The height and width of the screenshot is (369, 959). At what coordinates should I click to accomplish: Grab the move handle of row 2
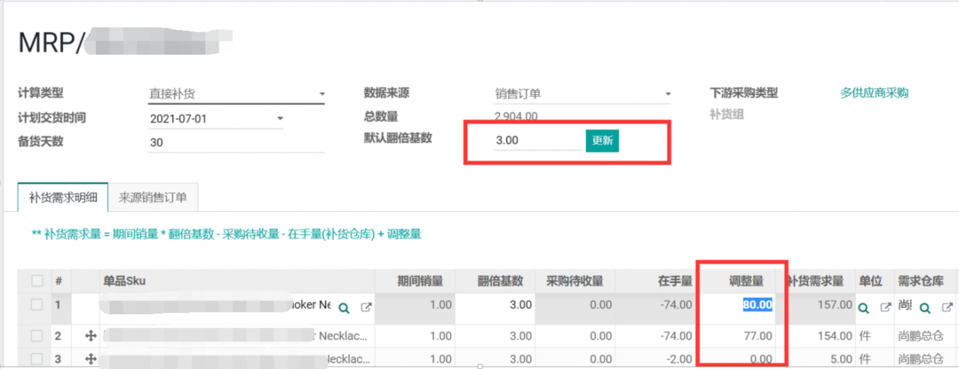coord(91,336)
